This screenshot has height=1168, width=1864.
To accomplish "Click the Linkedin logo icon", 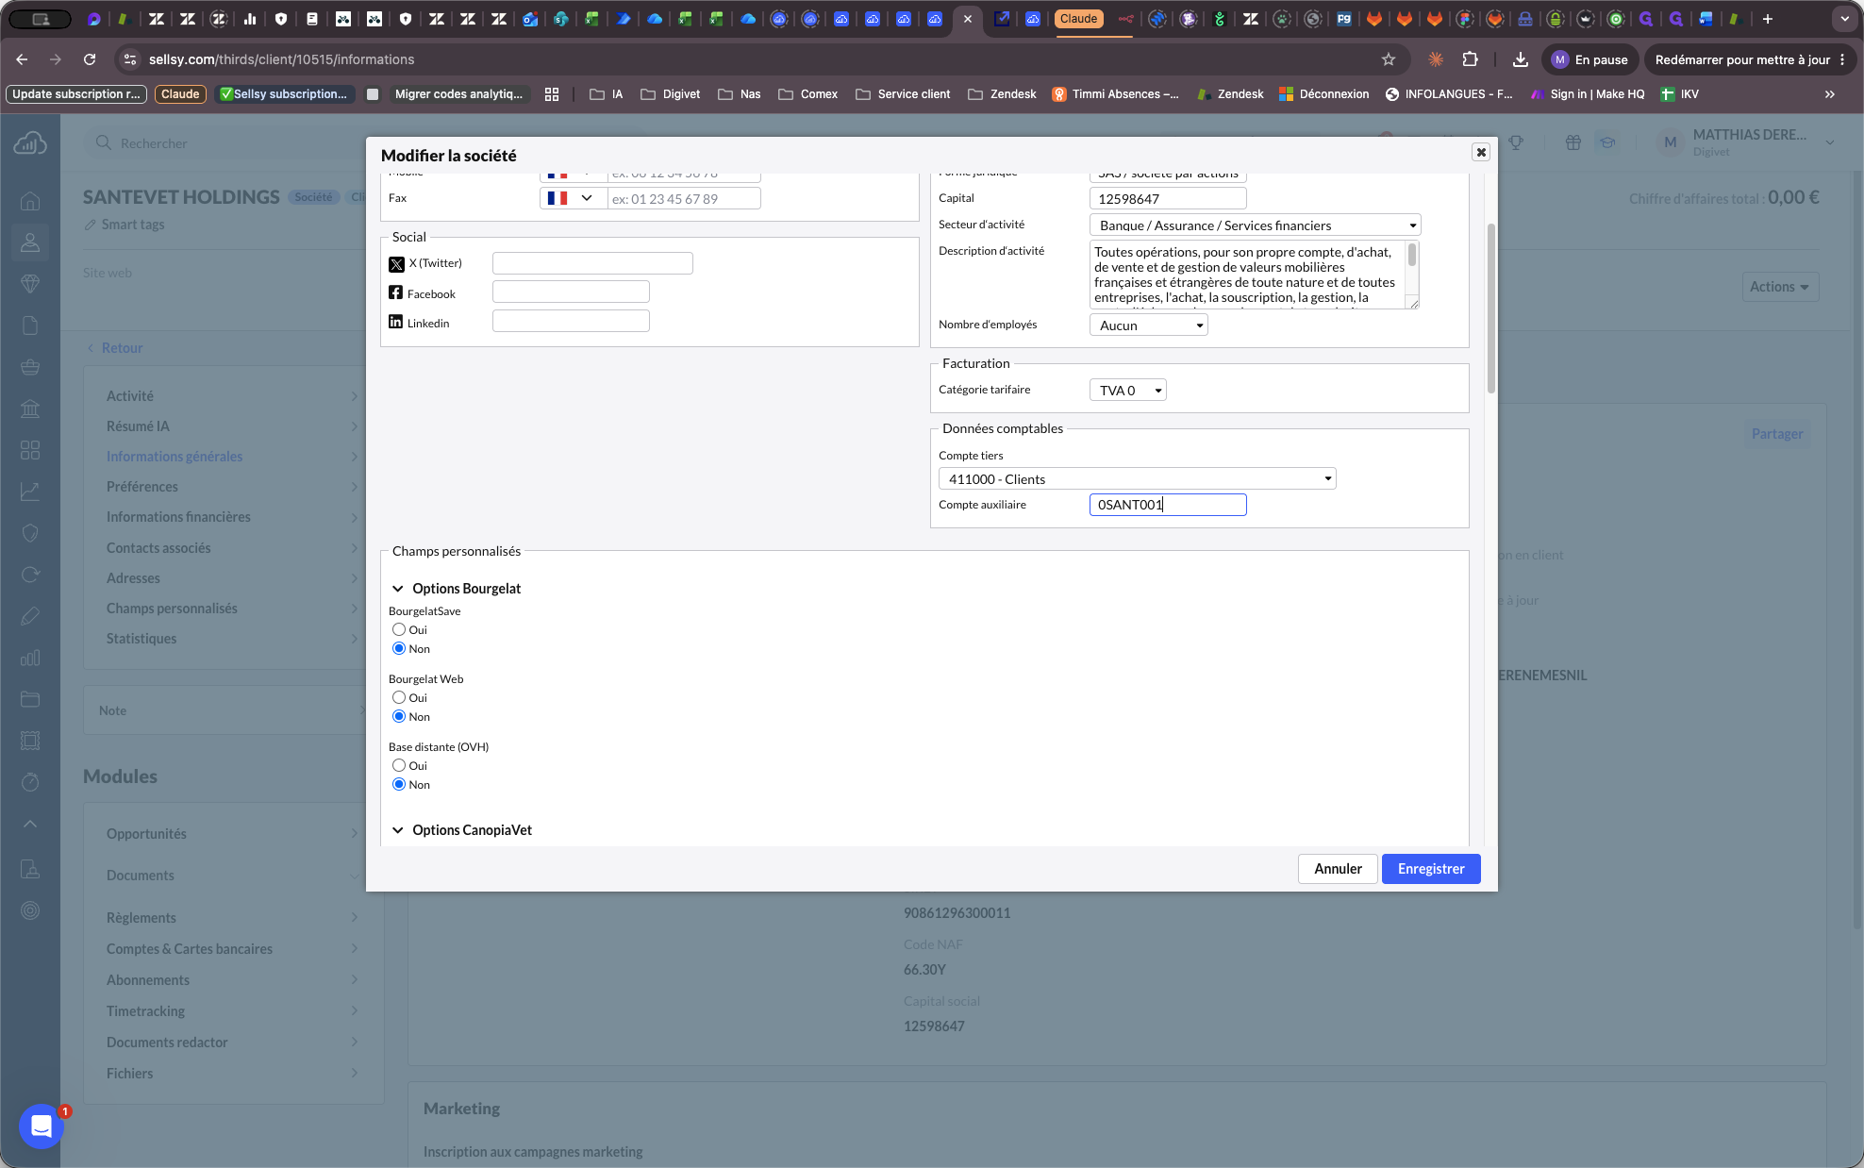I will point(396,323).
